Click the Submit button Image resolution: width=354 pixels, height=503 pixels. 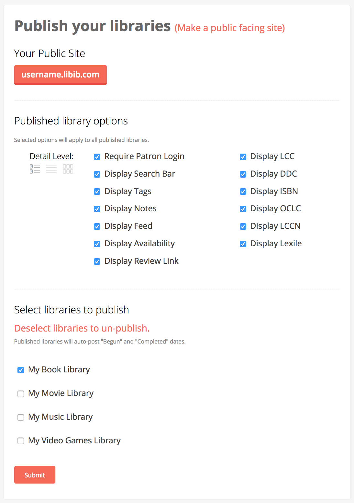pyautogui.click(x=35, y=475)
